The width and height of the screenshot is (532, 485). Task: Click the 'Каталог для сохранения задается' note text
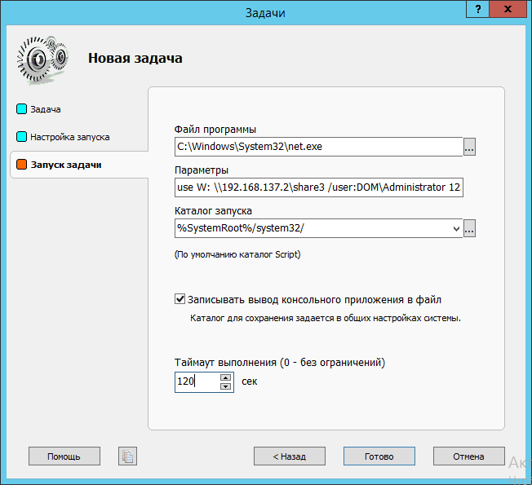[x=326, y=318]
